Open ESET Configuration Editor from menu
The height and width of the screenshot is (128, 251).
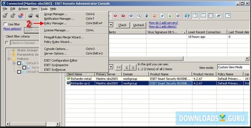pyautogui.click(x=74, y=60)
